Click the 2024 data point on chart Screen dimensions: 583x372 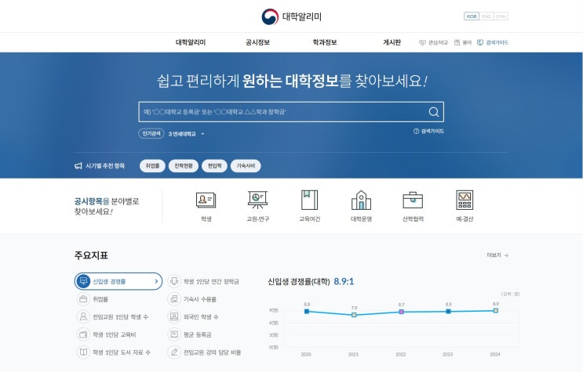pyautogui.click(x=496, y=311)
